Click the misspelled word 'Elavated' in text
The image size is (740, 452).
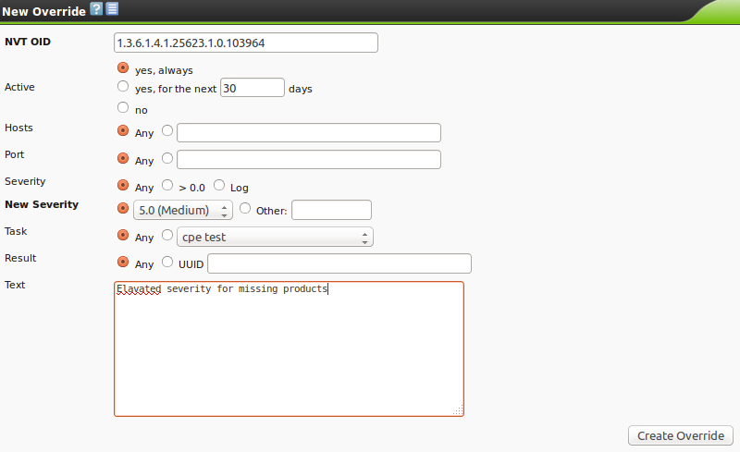139,288
